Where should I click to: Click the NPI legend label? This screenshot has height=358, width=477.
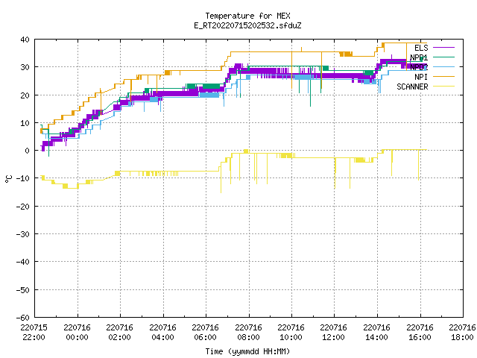(x=421, y=77)
